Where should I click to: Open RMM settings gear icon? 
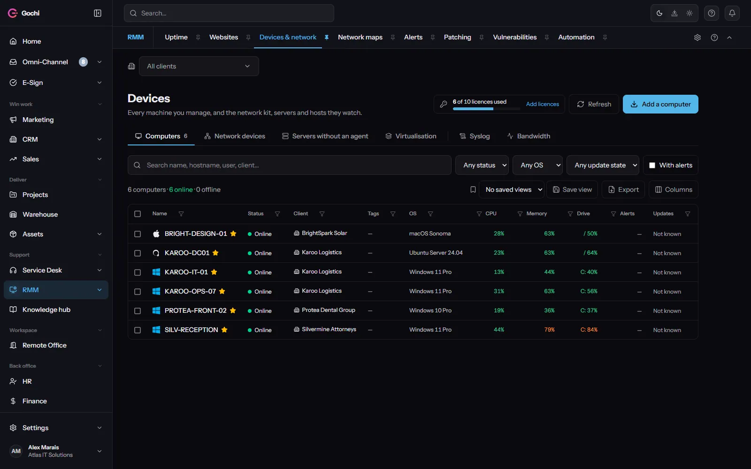697,38
